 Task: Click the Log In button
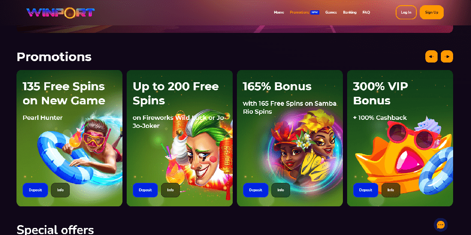(406, 12)
